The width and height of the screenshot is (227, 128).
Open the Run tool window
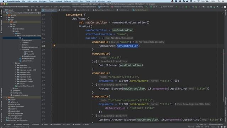(67, 124)
